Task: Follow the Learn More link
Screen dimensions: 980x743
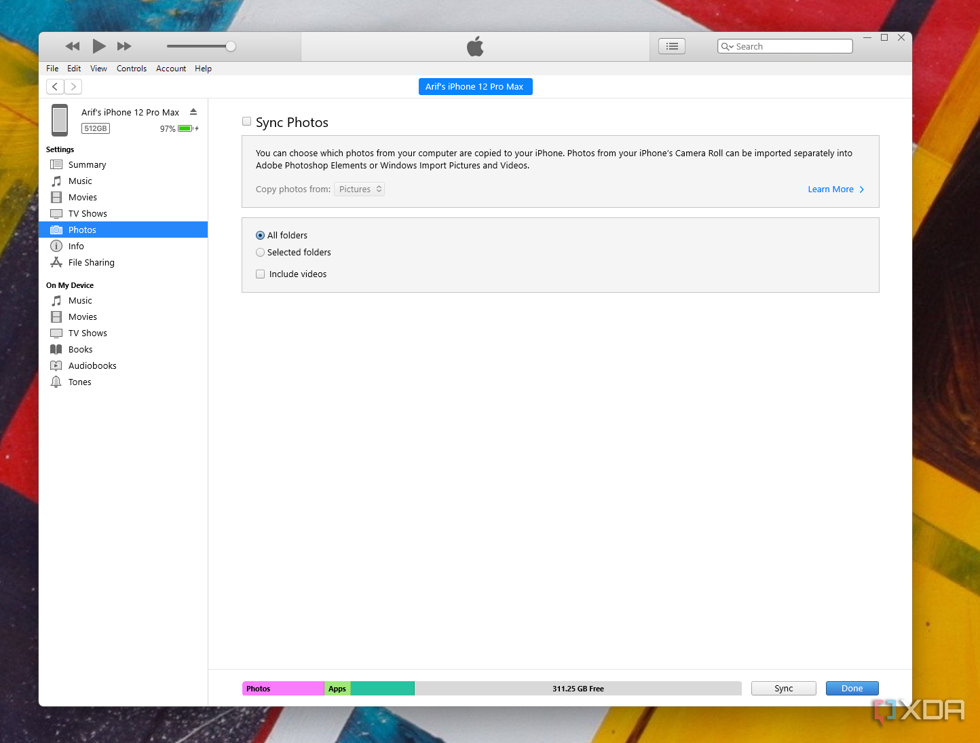Action: [x=836, y=189]
